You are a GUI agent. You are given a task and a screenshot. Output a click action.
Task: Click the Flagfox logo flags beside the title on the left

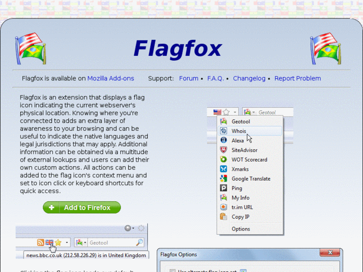[x=30, y=48]
